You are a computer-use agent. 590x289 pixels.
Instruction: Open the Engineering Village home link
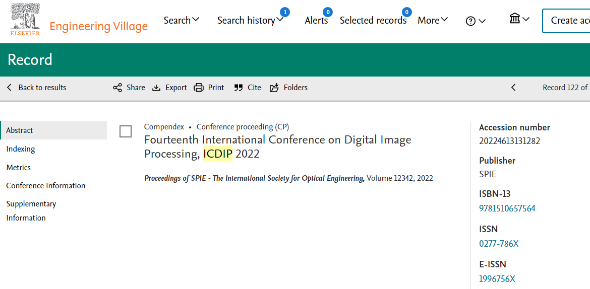click(98, 26)
